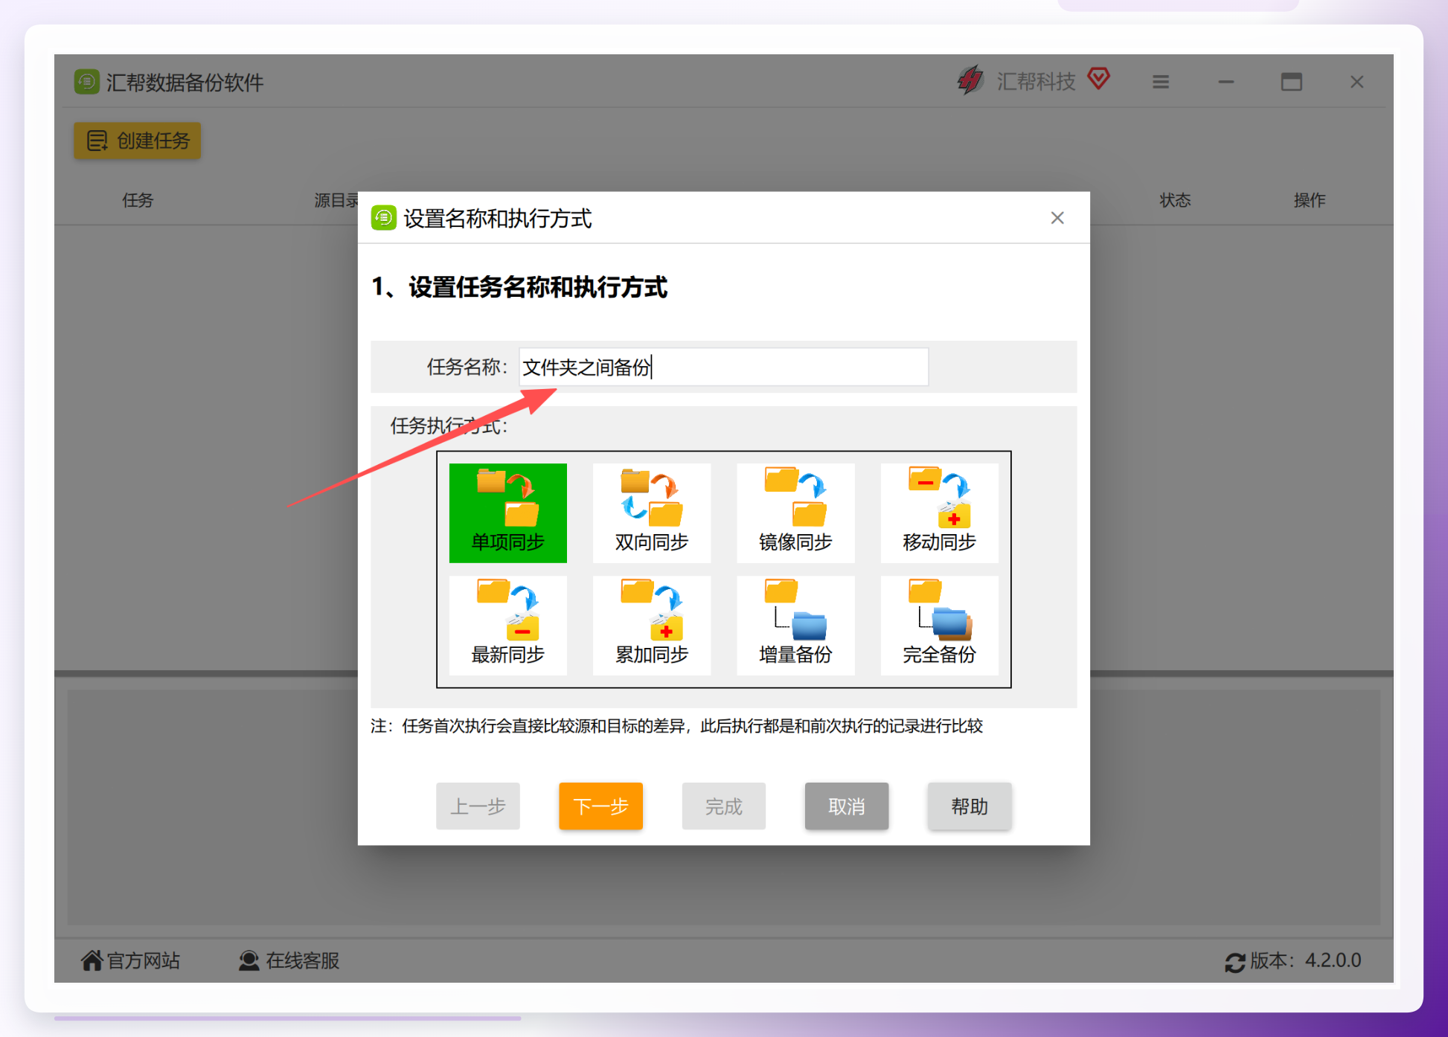Viewport: 1448px width, 1037px height.
Task: Open 官方网站 link in status bar
Action: coord(131,960)
